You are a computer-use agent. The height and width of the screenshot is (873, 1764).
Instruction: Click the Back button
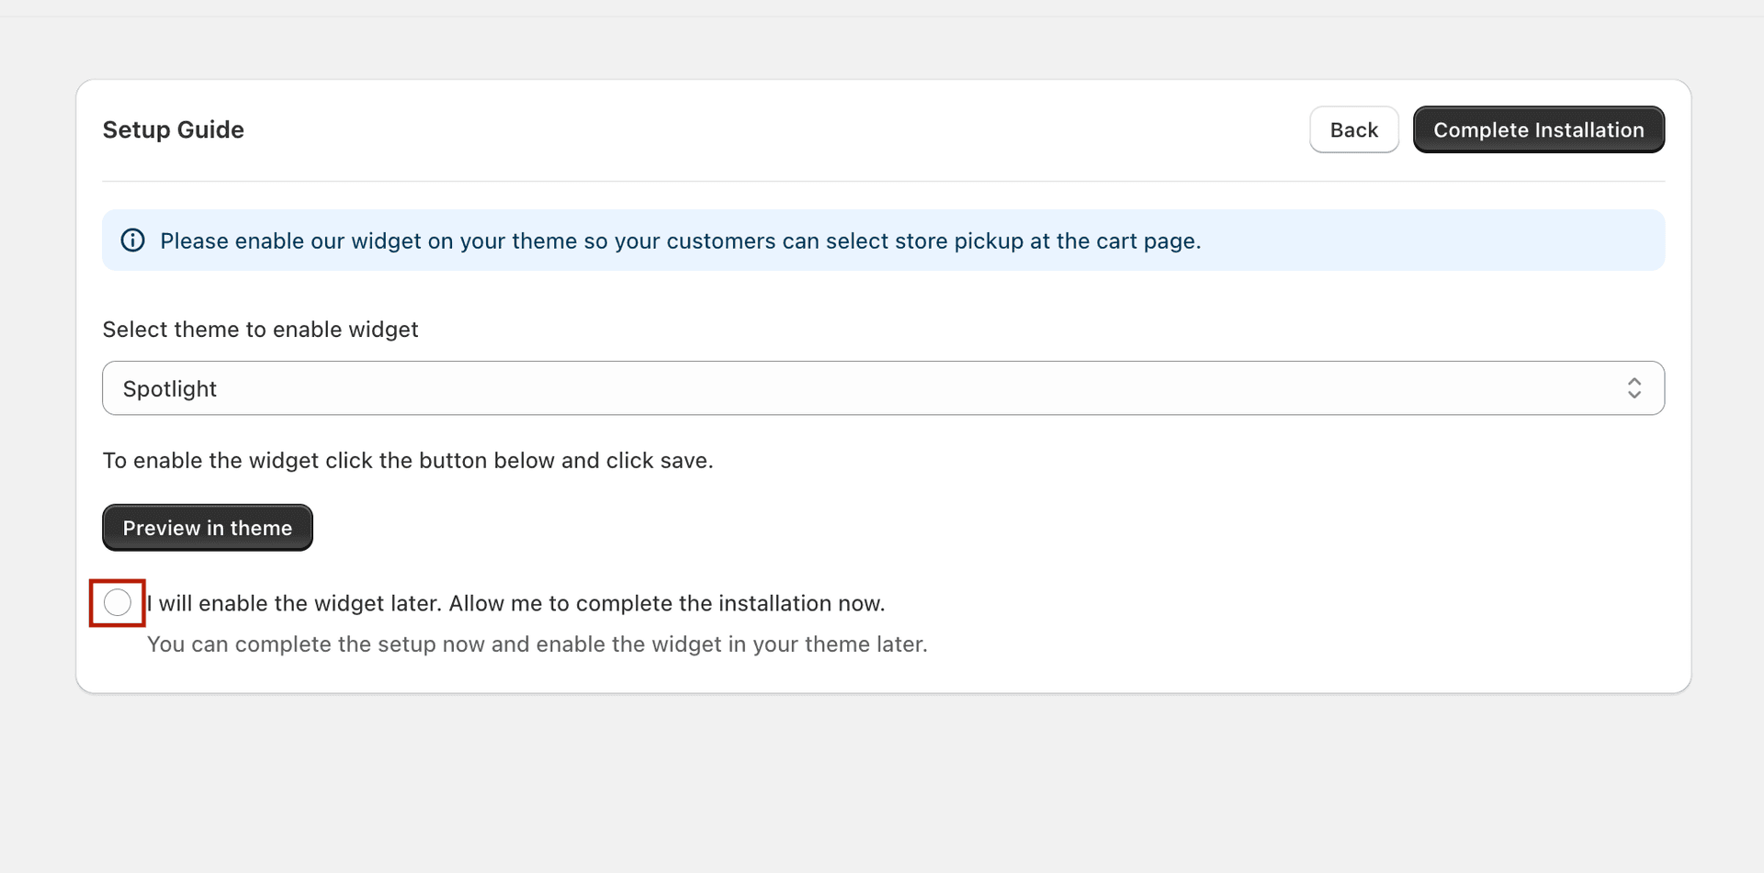click(x=1353, y=129)
